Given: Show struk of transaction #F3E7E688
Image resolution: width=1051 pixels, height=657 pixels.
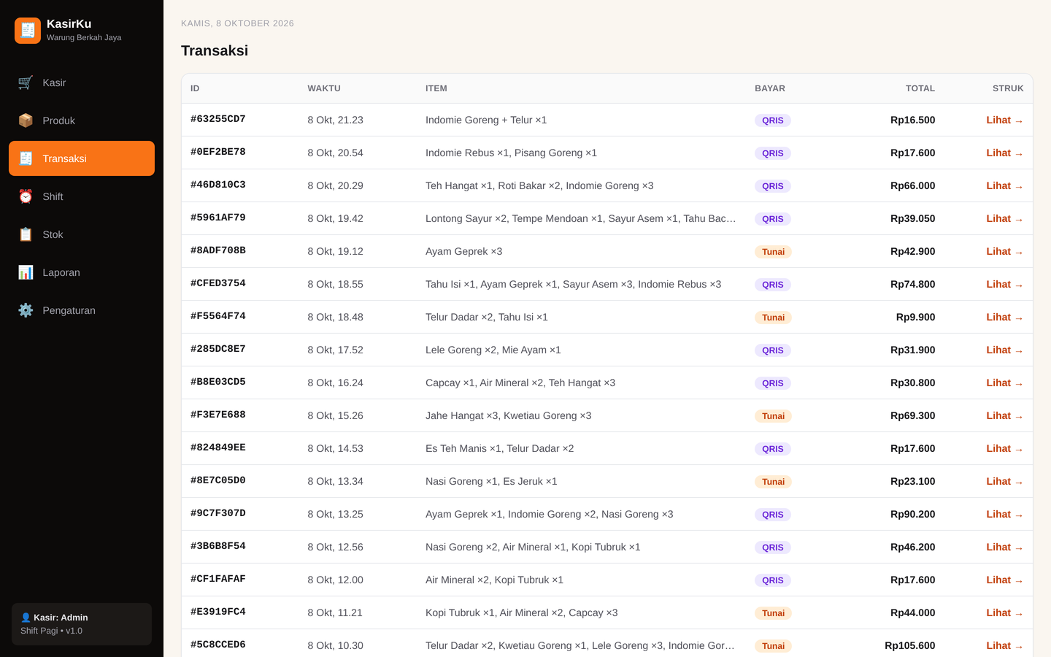Looking at the screenshot, I should pyautogui.click(x=1005, y=415).
